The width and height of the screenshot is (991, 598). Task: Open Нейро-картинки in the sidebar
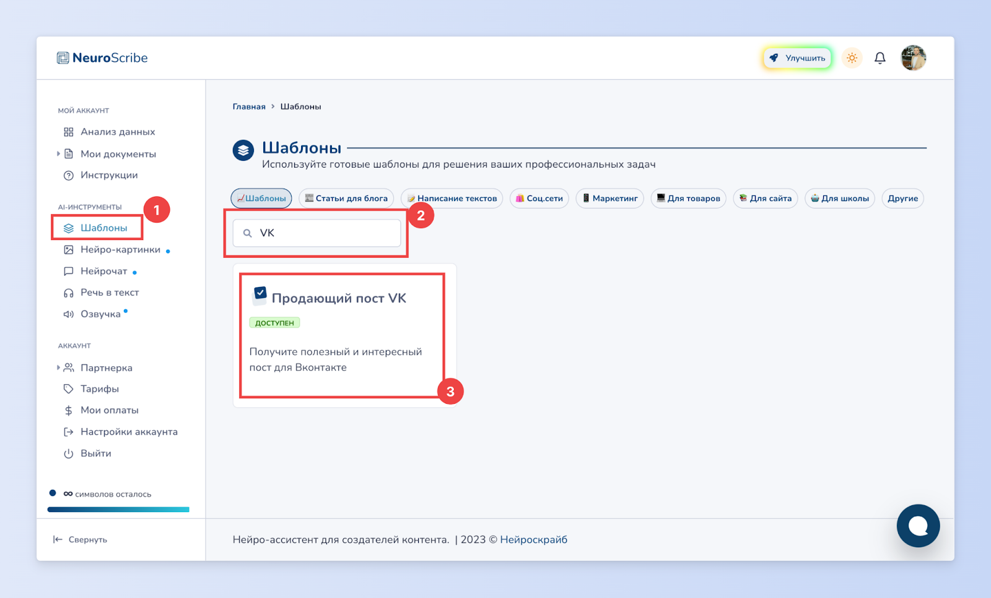[x=112, y=250]
